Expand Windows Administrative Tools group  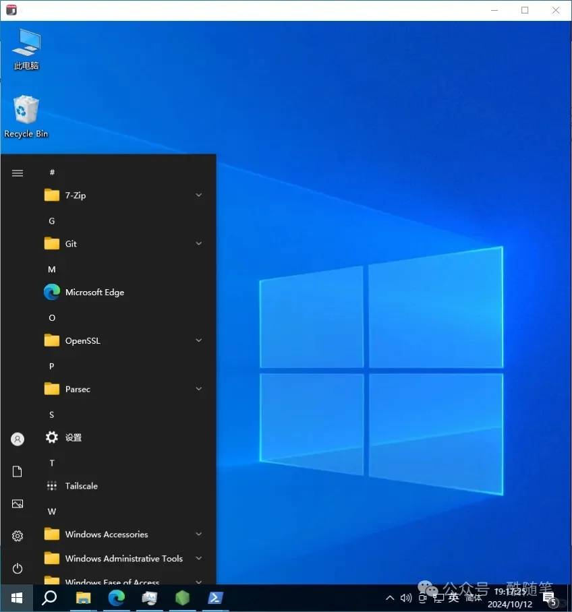tap(198, 558)
